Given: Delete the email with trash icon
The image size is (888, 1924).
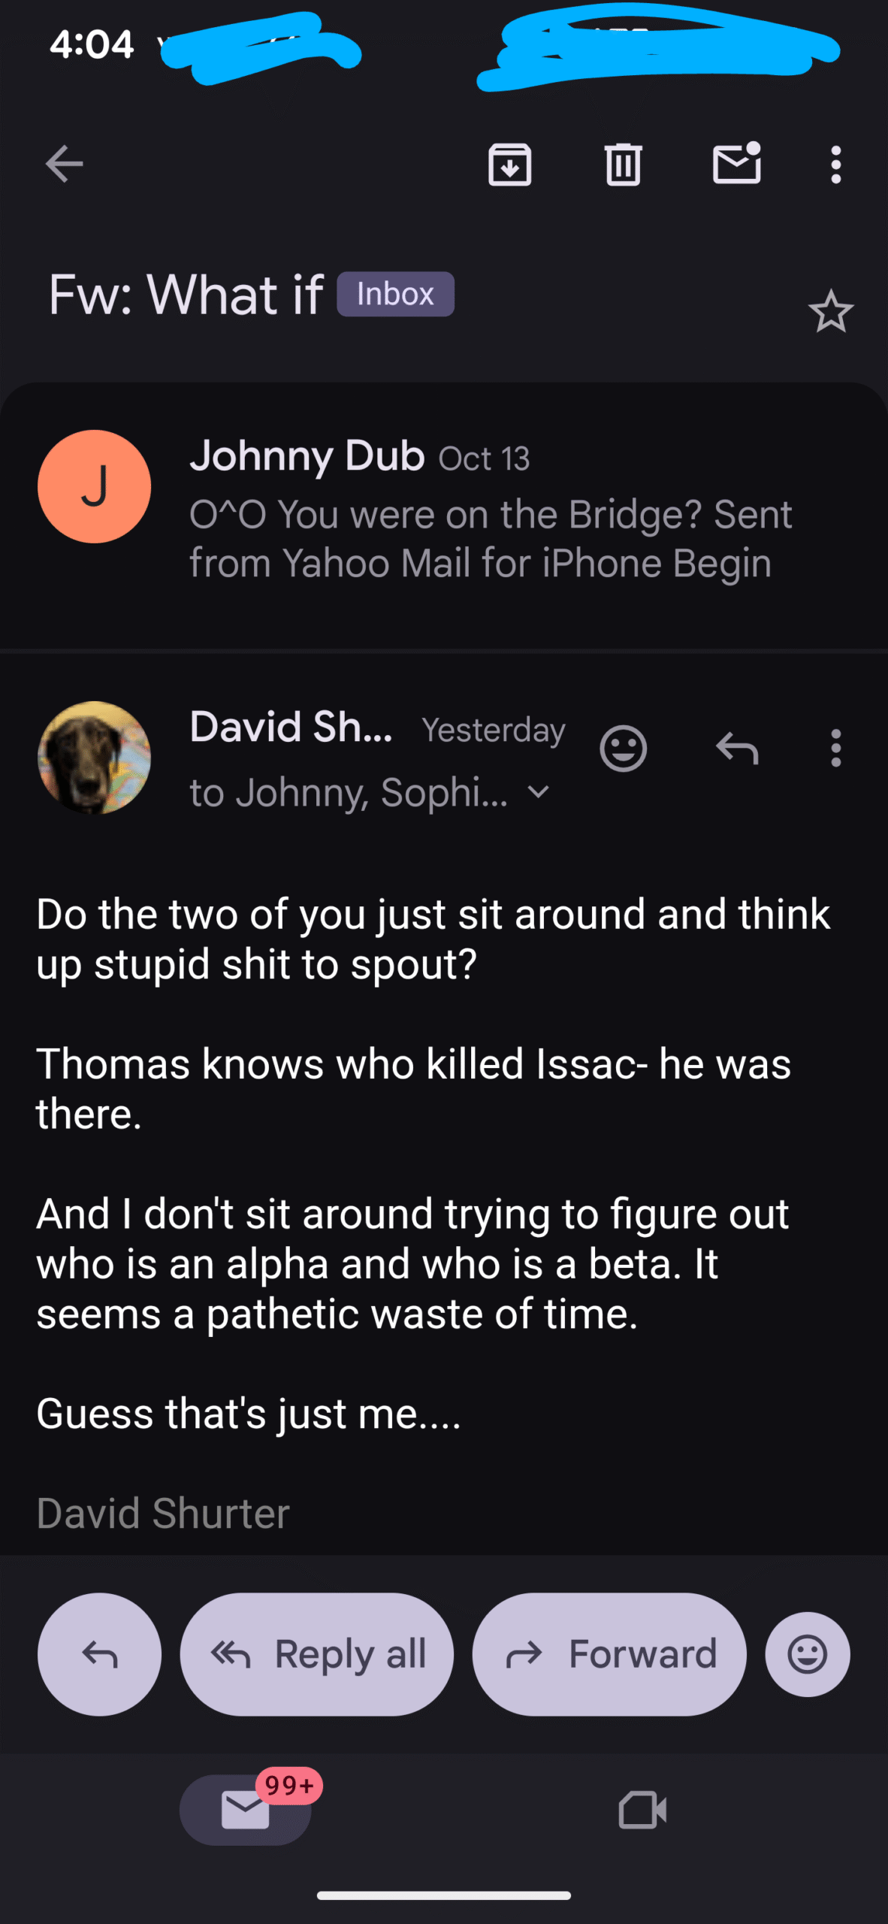Looking at the screenshot, I should 623,164.
